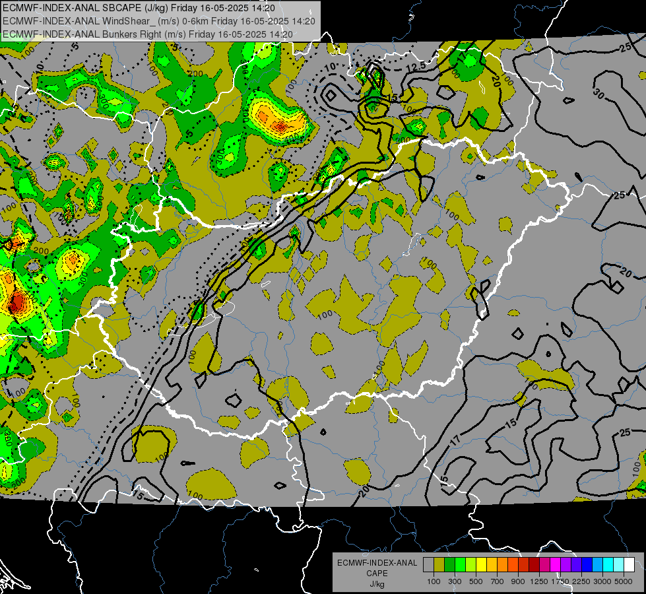
Task: Click the Bunkers Right title line
Action: [x=148, y=34]
